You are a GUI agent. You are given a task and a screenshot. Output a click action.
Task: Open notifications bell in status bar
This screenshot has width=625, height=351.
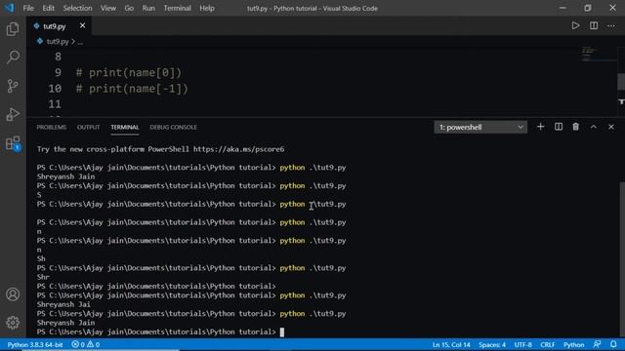613,344
